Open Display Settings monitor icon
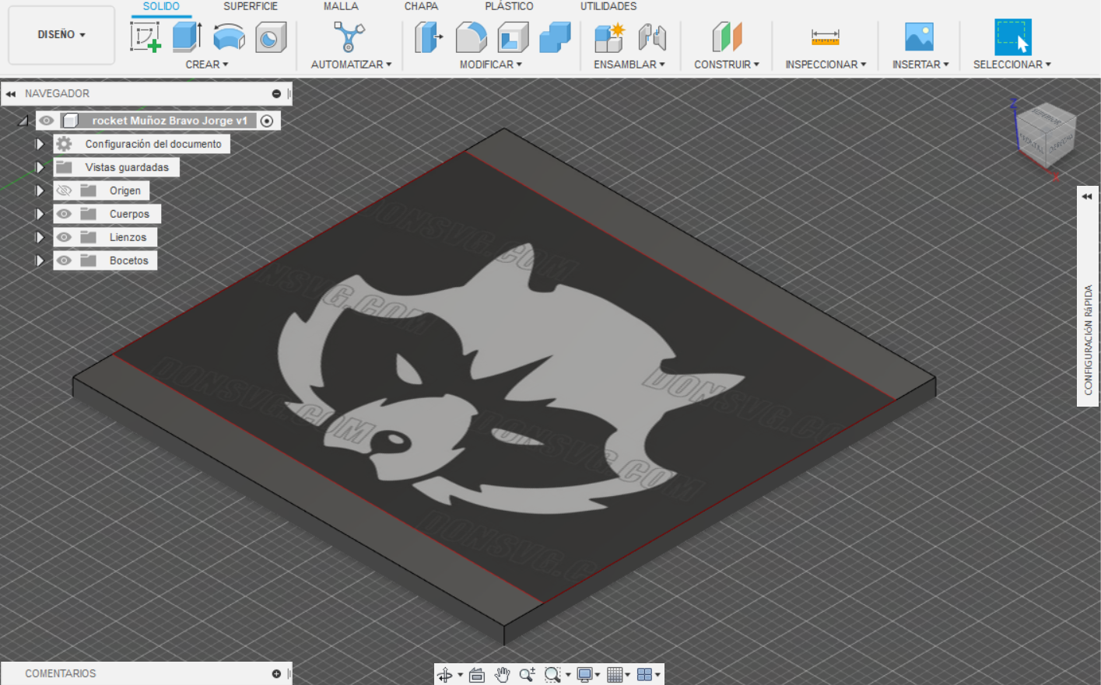 584,675
